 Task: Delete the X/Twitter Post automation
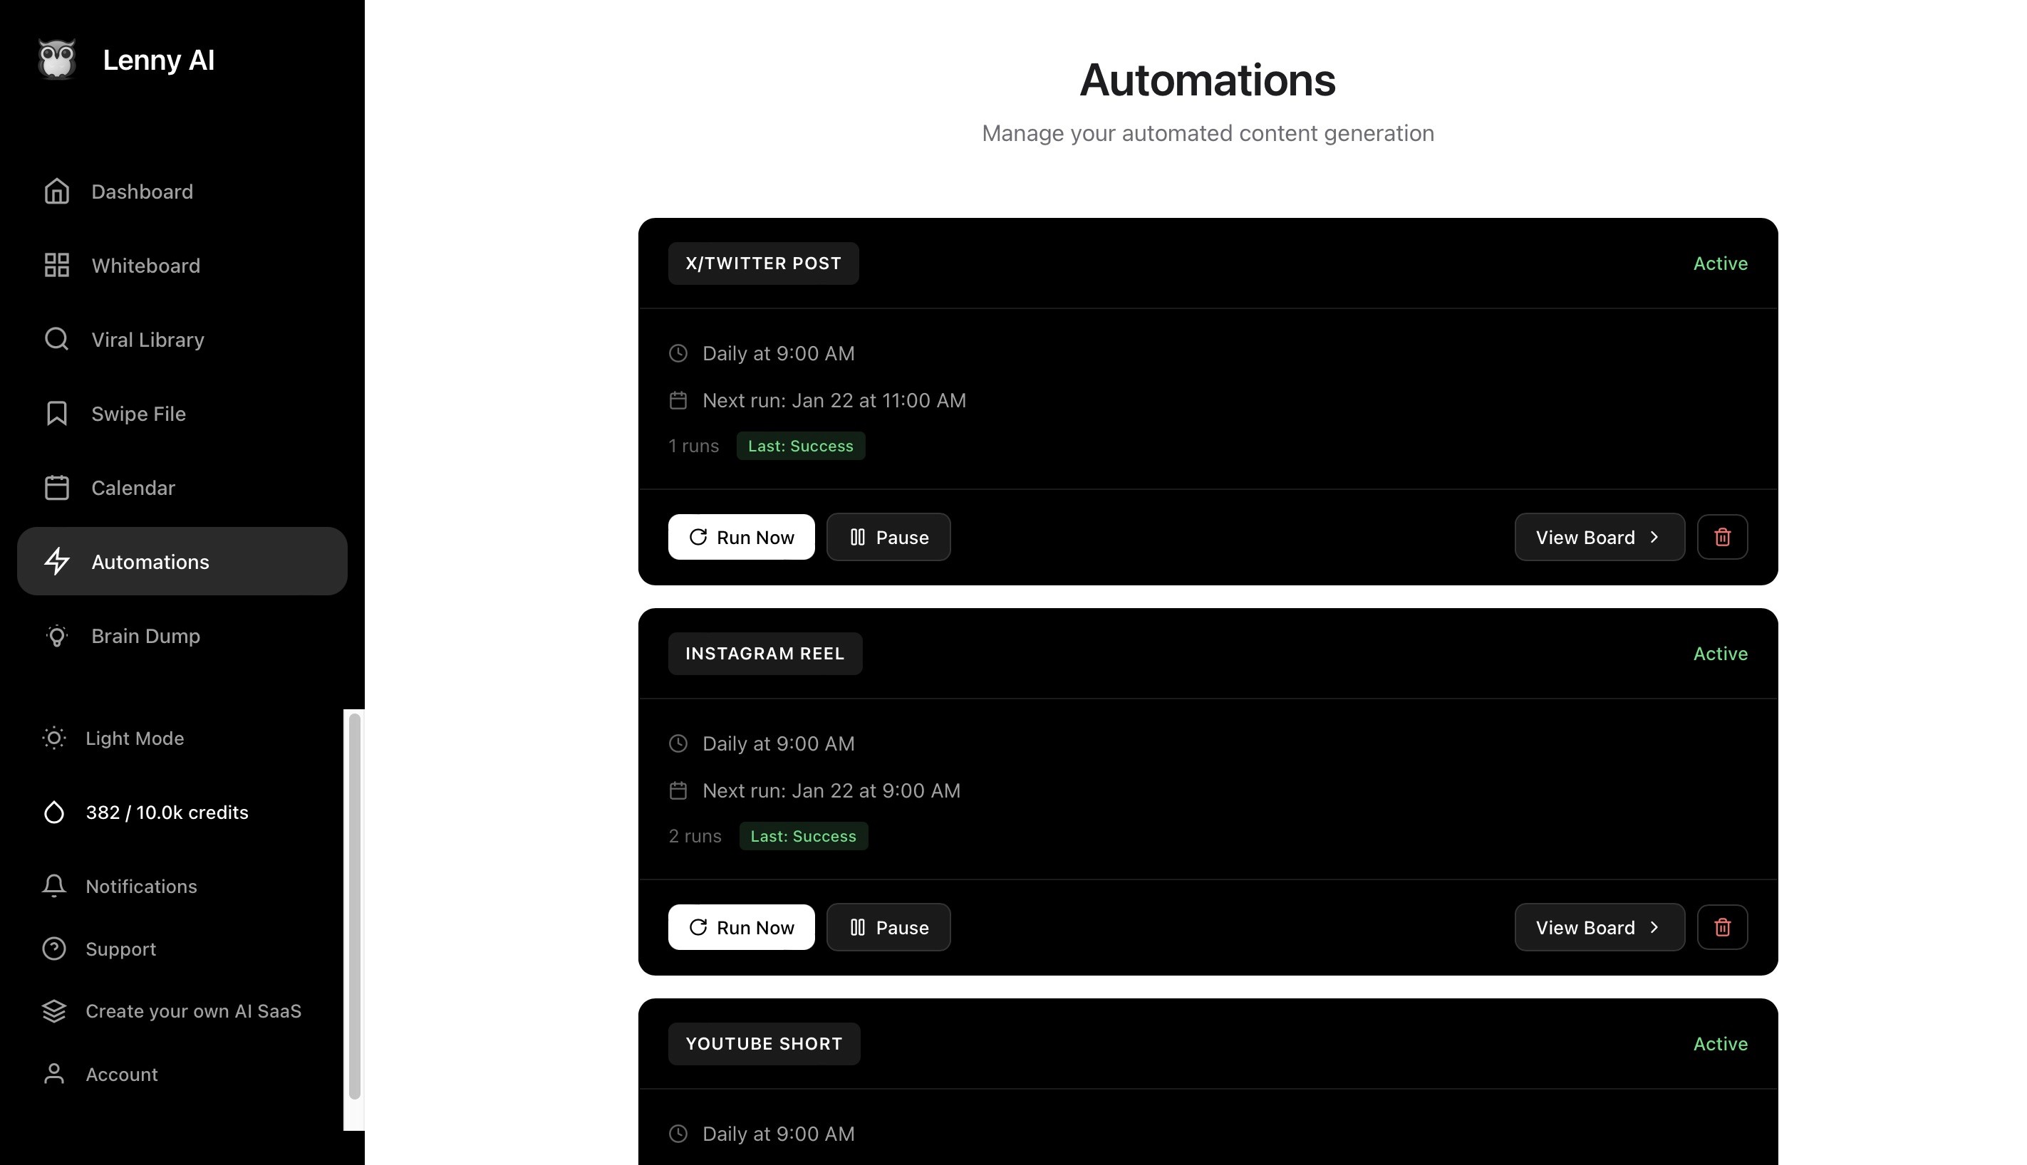[x=1722, y=537]
